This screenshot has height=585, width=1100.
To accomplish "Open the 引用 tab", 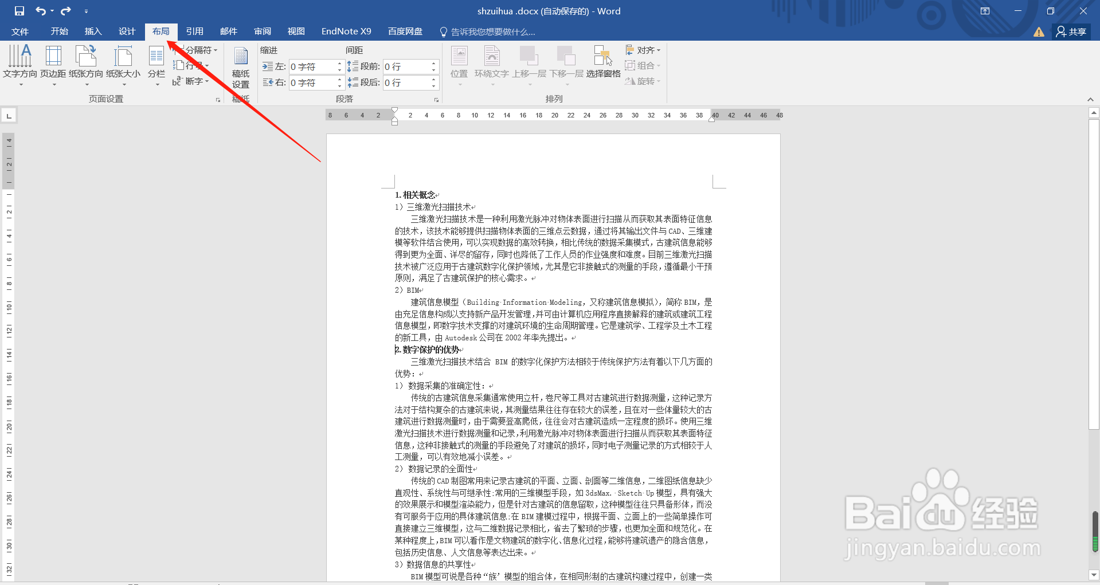I will coord(195,32).
